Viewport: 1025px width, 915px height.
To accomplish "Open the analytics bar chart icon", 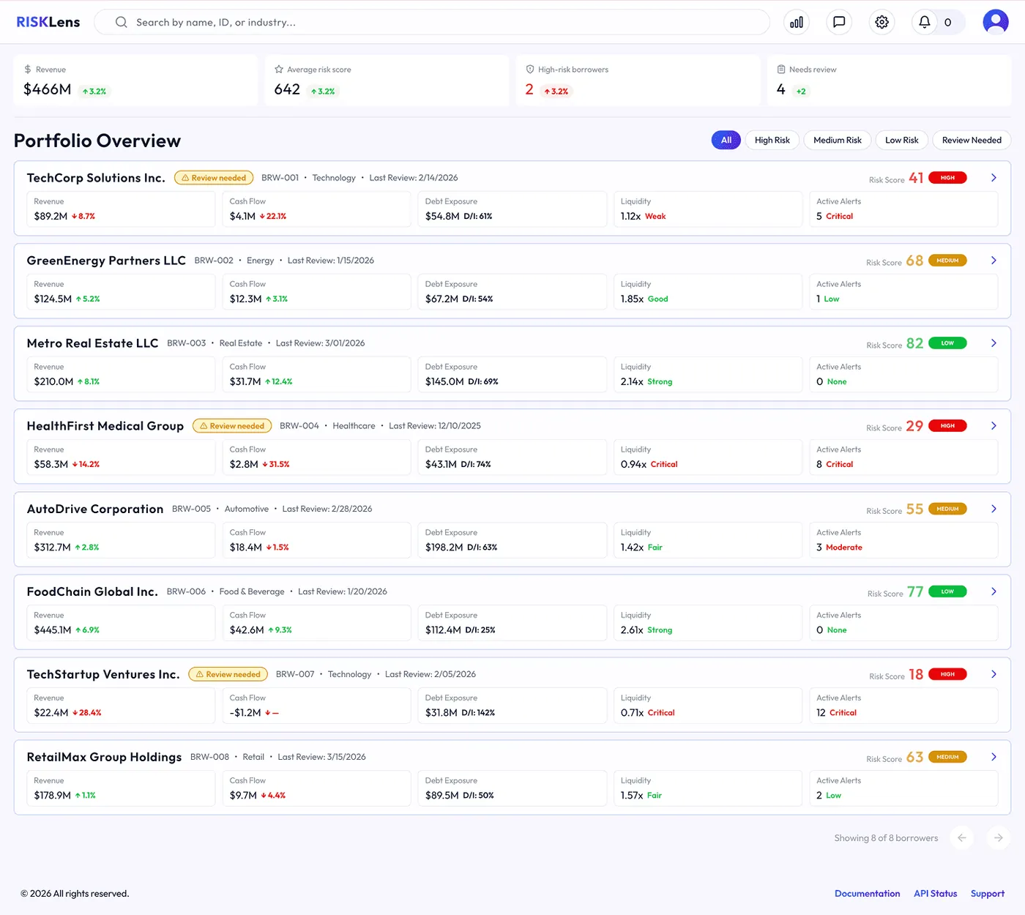I will pos(797,22).
